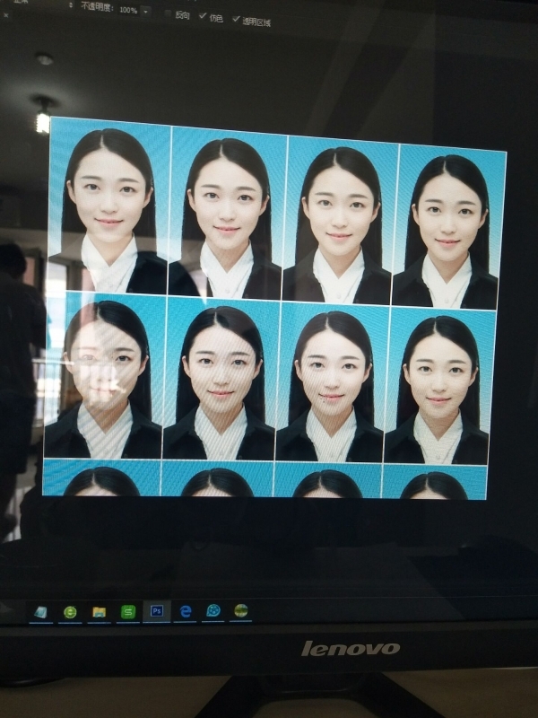
Task: Open the blue "e" browser taskbar icon
Action: tap(186, 611)
